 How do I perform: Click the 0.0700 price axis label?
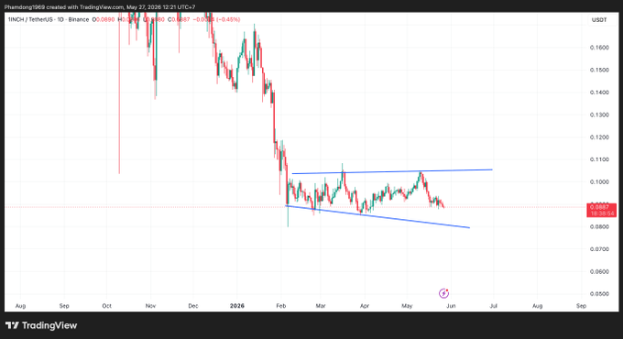coord(599,249)
